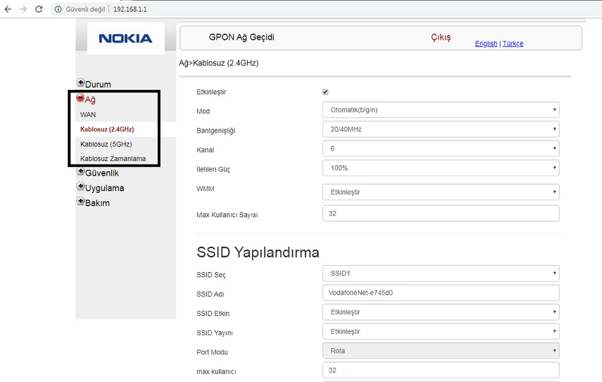
Task: Select the WAN menu item
Action: click(88, 114)
